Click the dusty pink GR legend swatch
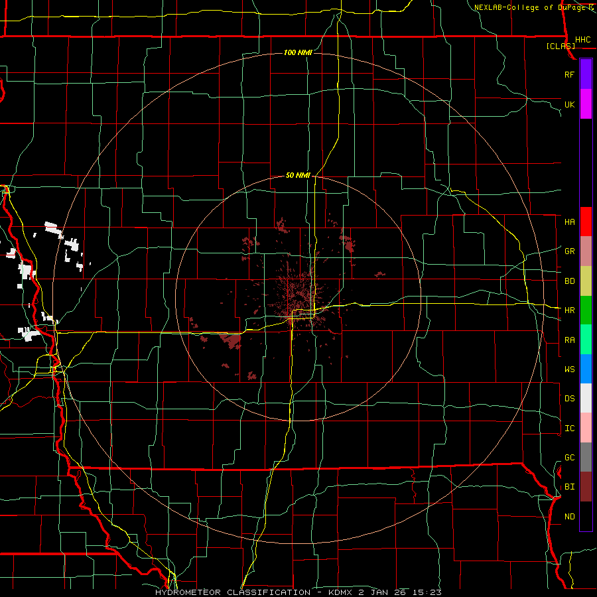 [x=586, y=251]
